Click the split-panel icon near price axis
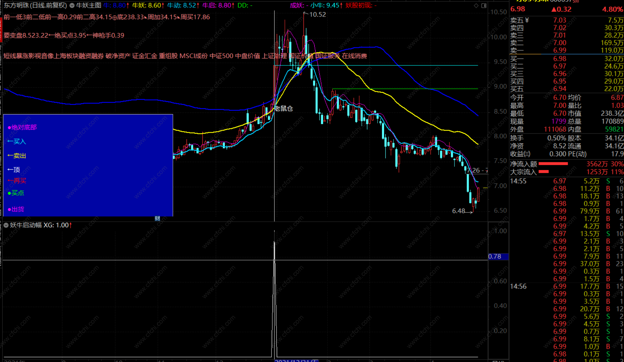 (484, 6)
